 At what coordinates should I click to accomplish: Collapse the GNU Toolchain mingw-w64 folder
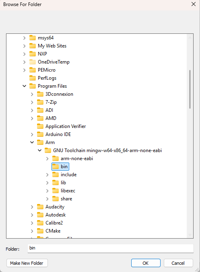(40, 150)
